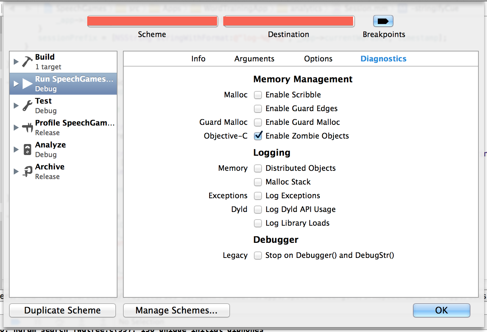
Task: Check Log Dyld API Usage
Action: (258, 210)
